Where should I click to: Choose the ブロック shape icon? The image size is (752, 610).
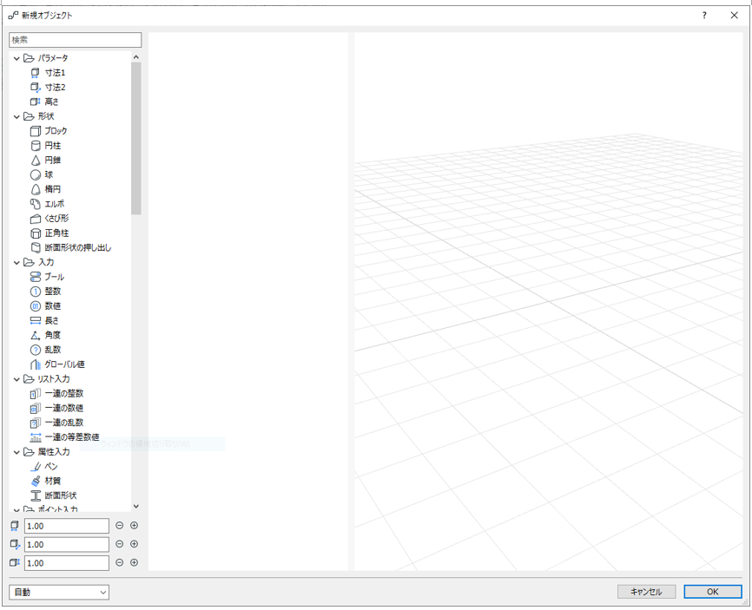pos(35,131)
